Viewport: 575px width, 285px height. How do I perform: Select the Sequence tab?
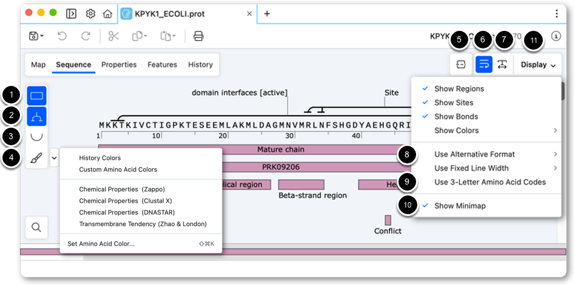(74, 65)
